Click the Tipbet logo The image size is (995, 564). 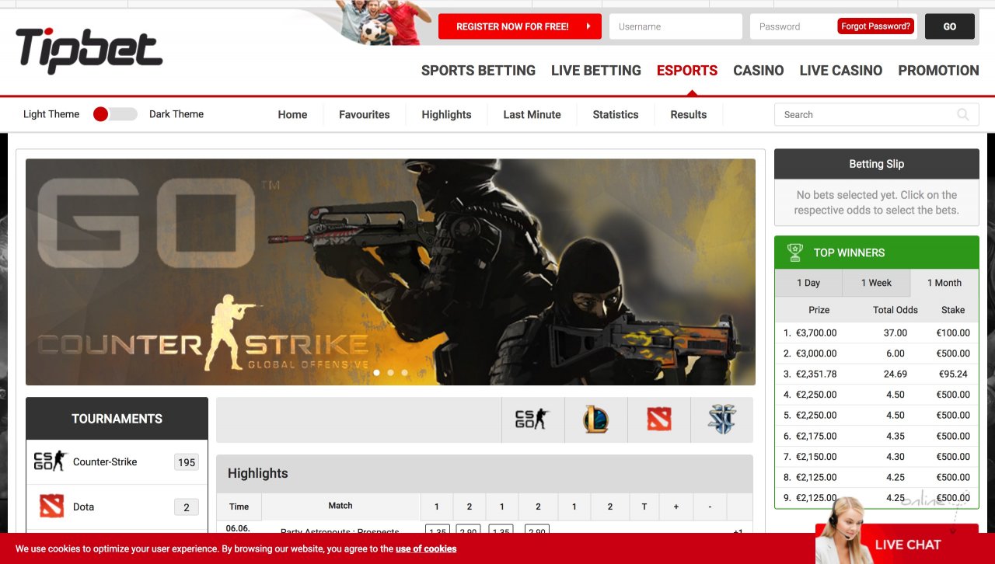click(x=89, y=50)
